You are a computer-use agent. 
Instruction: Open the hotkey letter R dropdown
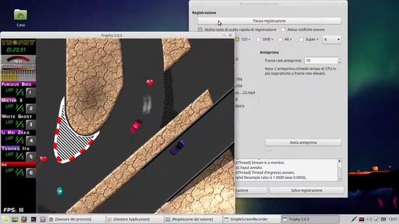click(x=332, y=39)
